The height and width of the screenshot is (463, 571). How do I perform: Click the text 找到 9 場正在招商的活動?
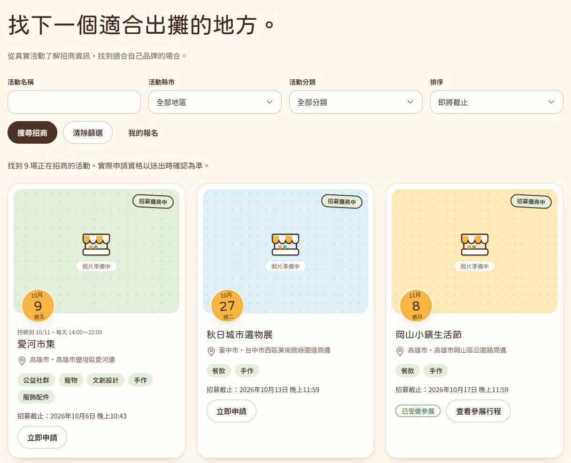pos(49,166)
